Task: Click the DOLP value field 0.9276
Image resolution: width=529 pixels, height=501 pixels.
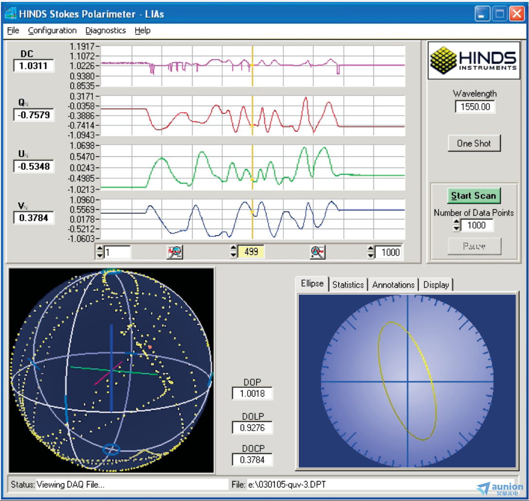Action: coord(252,428)
